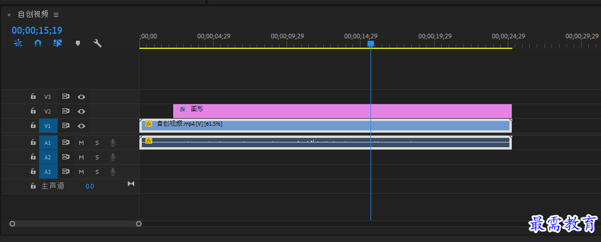Toggle timeline snapping magnet
The width and height of the screenshot is (601, 242).
pyautogui.click(x=37, y=43)
